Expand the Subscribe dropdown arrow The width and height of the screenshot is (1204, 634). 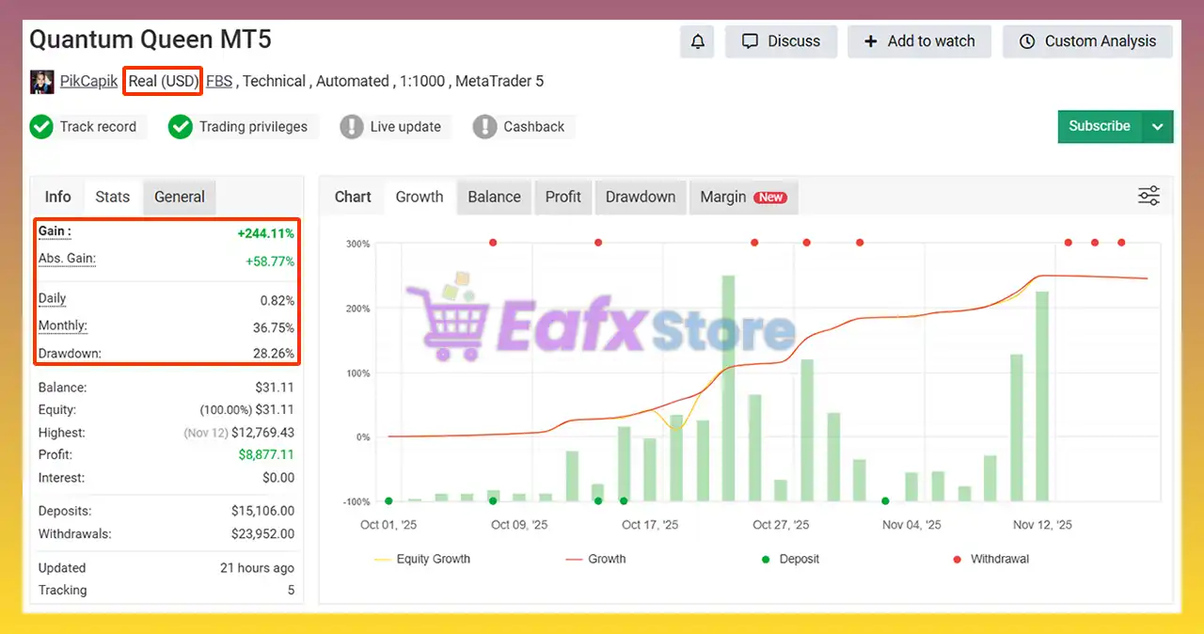[x=1158, y=127]
